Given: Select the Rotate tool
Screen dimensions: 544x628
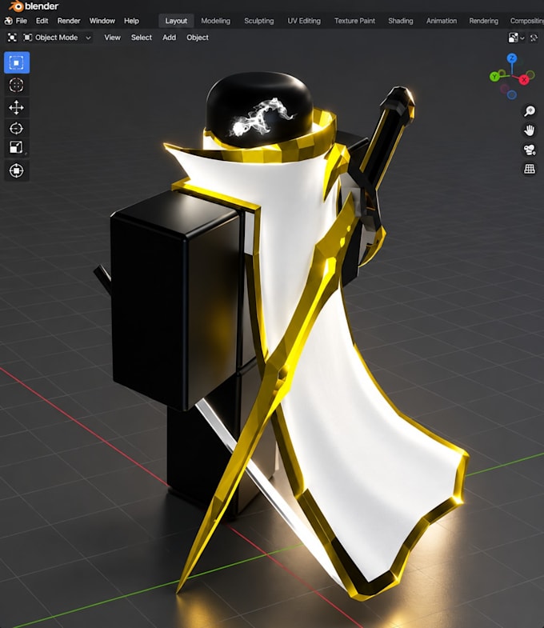Looking at the screenshot, I should coord(17,129).
